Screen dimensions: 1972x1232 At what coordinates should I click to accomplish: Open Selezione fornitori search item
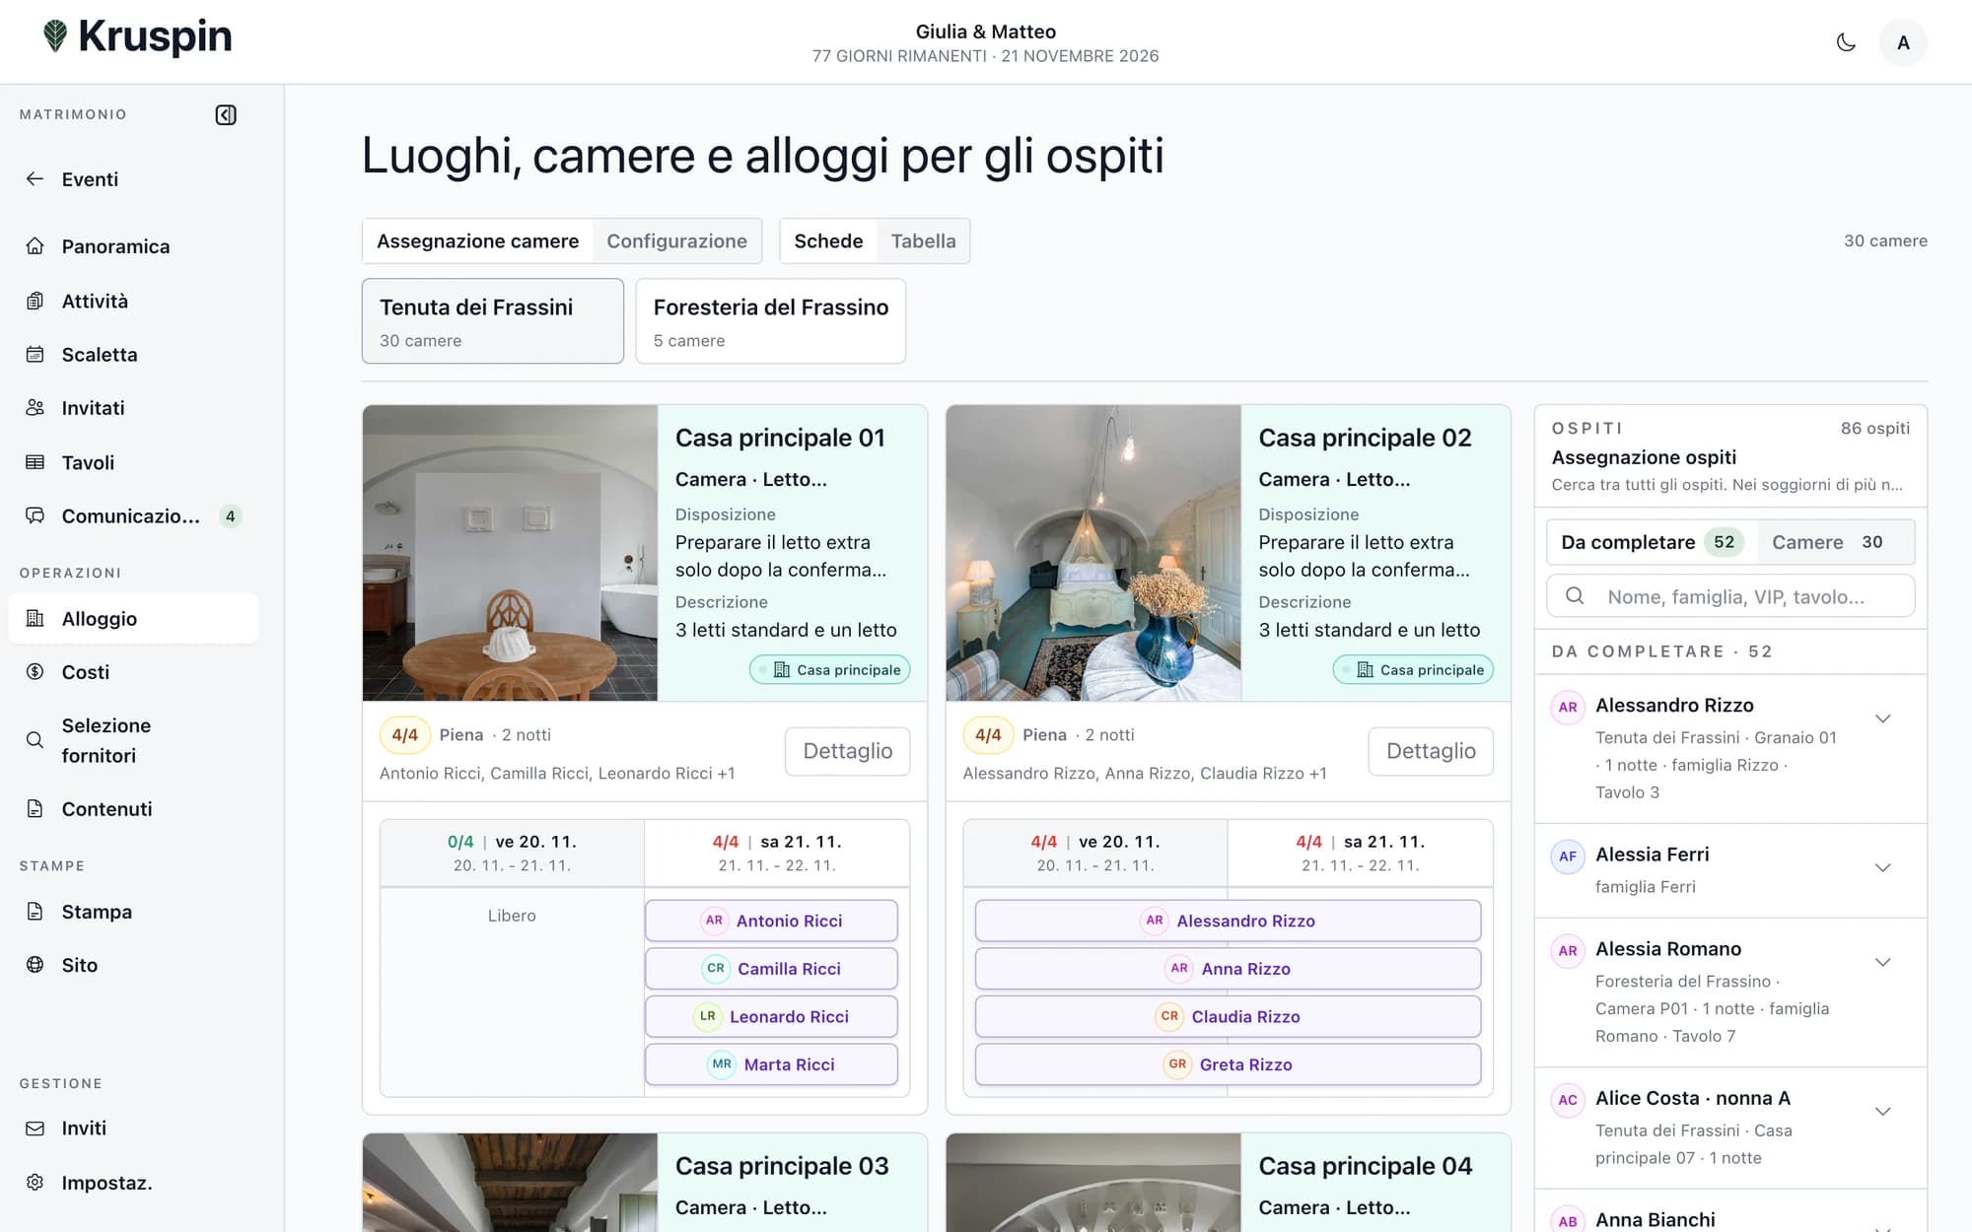pos(133,740)
